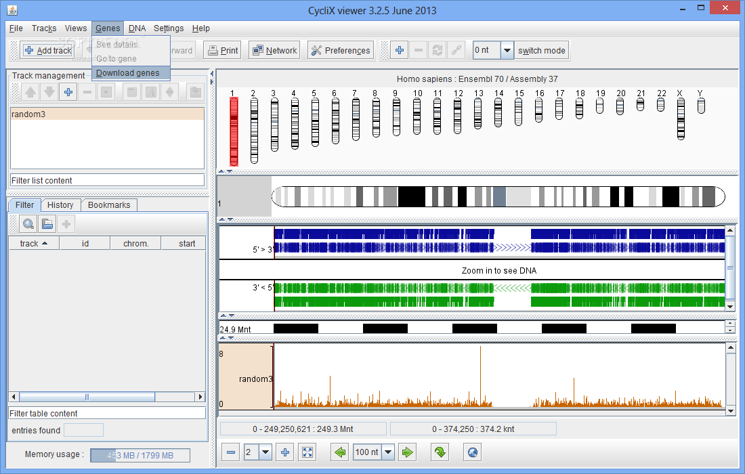This screenshot has width=745, height=474.
Task: Click the minus icon in top toolbar
Action: tap(418, 50)
